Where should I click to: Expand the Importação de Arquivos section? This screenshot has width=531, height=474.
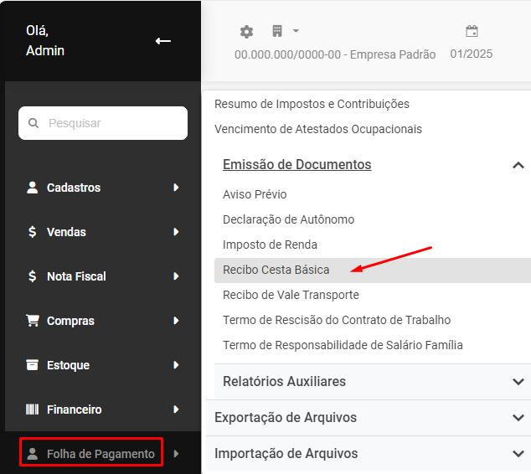tap(518, 454)
